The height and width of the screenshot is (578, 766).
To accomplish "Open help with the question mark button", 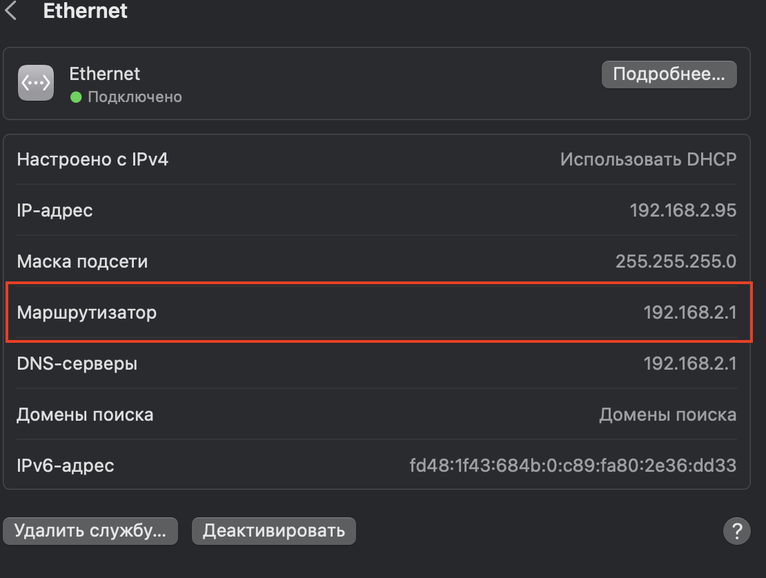I will 736,531.
